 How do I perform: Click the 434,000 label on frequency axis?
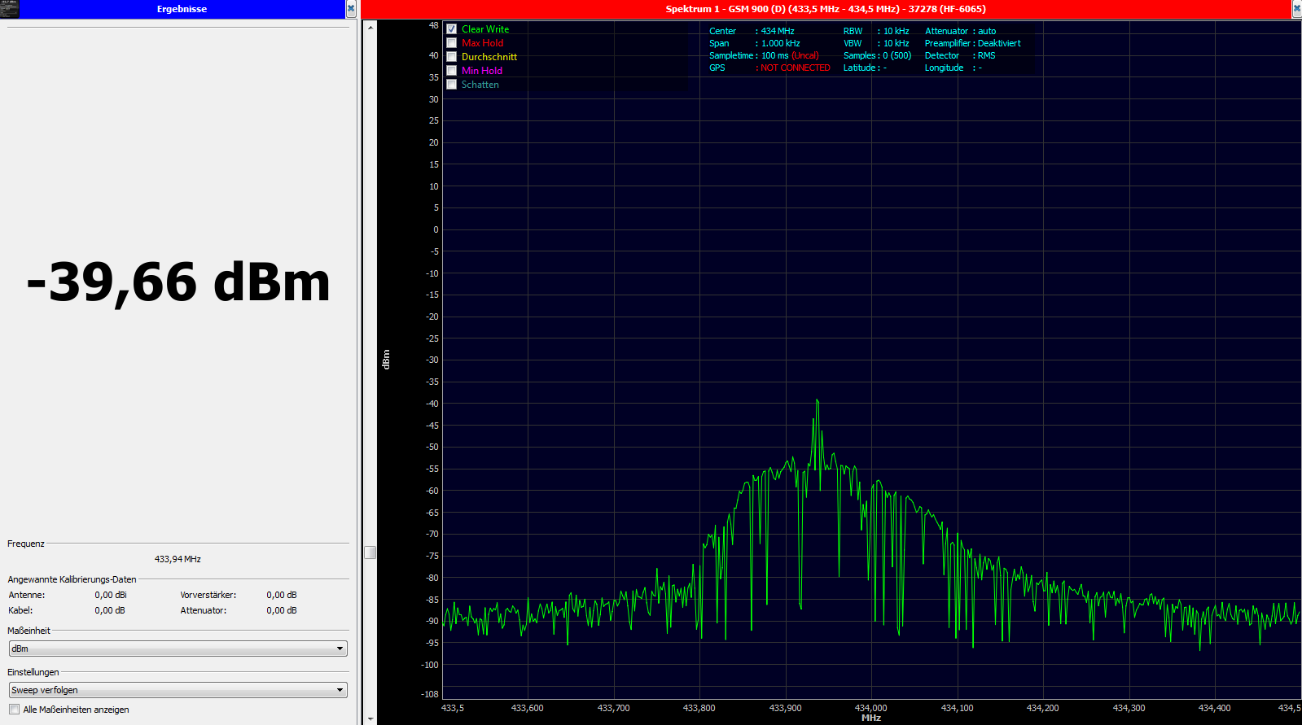[x=871, y=708]
